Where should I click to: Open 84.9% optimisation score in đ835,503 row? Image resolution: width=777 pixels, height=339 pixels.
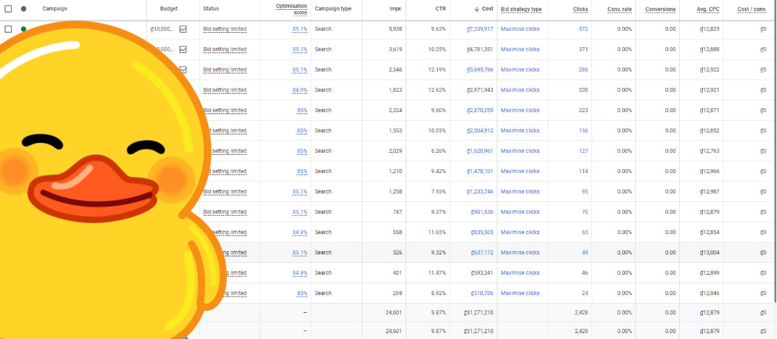click(x=300, y=232)
